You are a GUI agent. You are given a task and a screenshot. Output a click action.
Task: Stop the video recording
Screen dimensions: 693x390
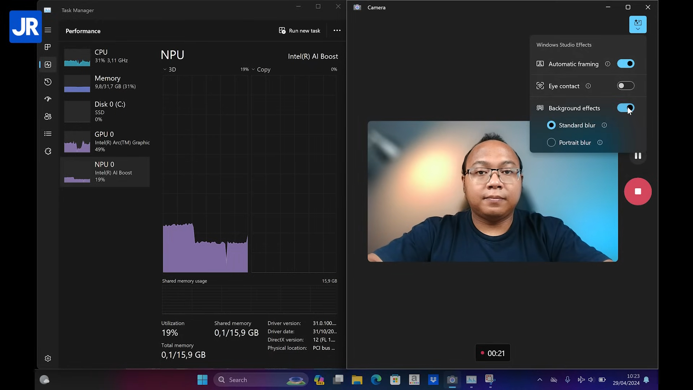(637, 191)
